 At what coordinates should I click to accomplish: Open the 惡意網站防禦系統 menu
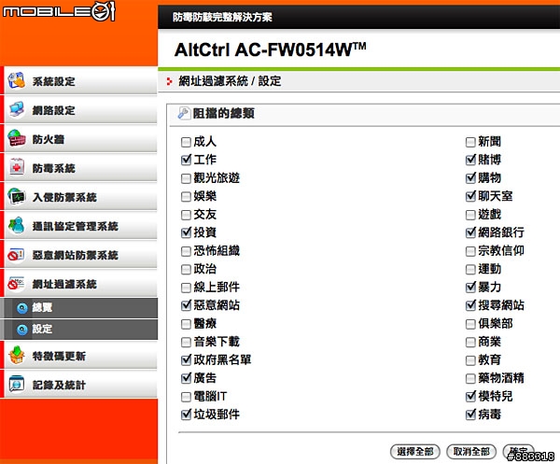coord(80,254)
